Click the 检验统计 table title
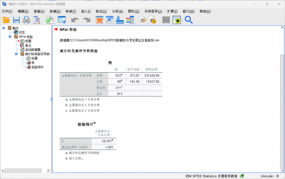 (x=86, y=124)
